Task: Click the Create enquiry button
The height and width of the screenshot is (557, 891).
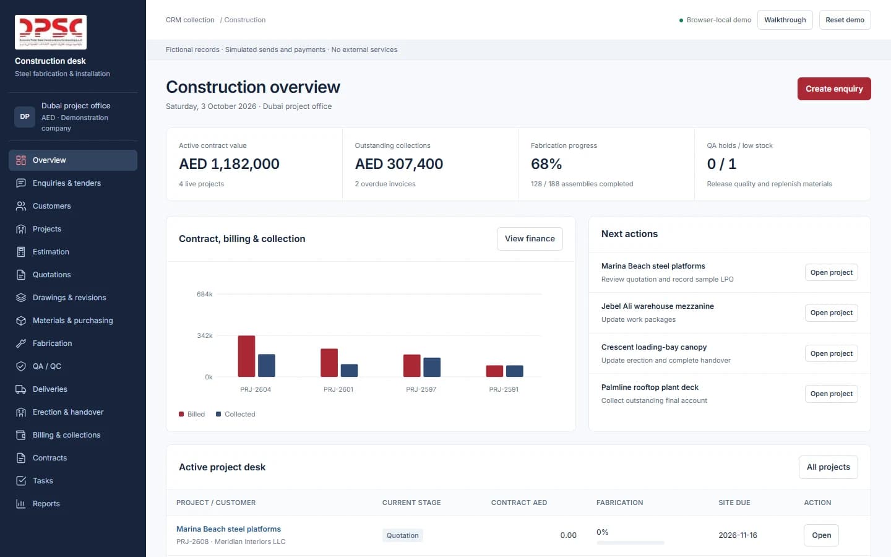Action: [834, 89]
